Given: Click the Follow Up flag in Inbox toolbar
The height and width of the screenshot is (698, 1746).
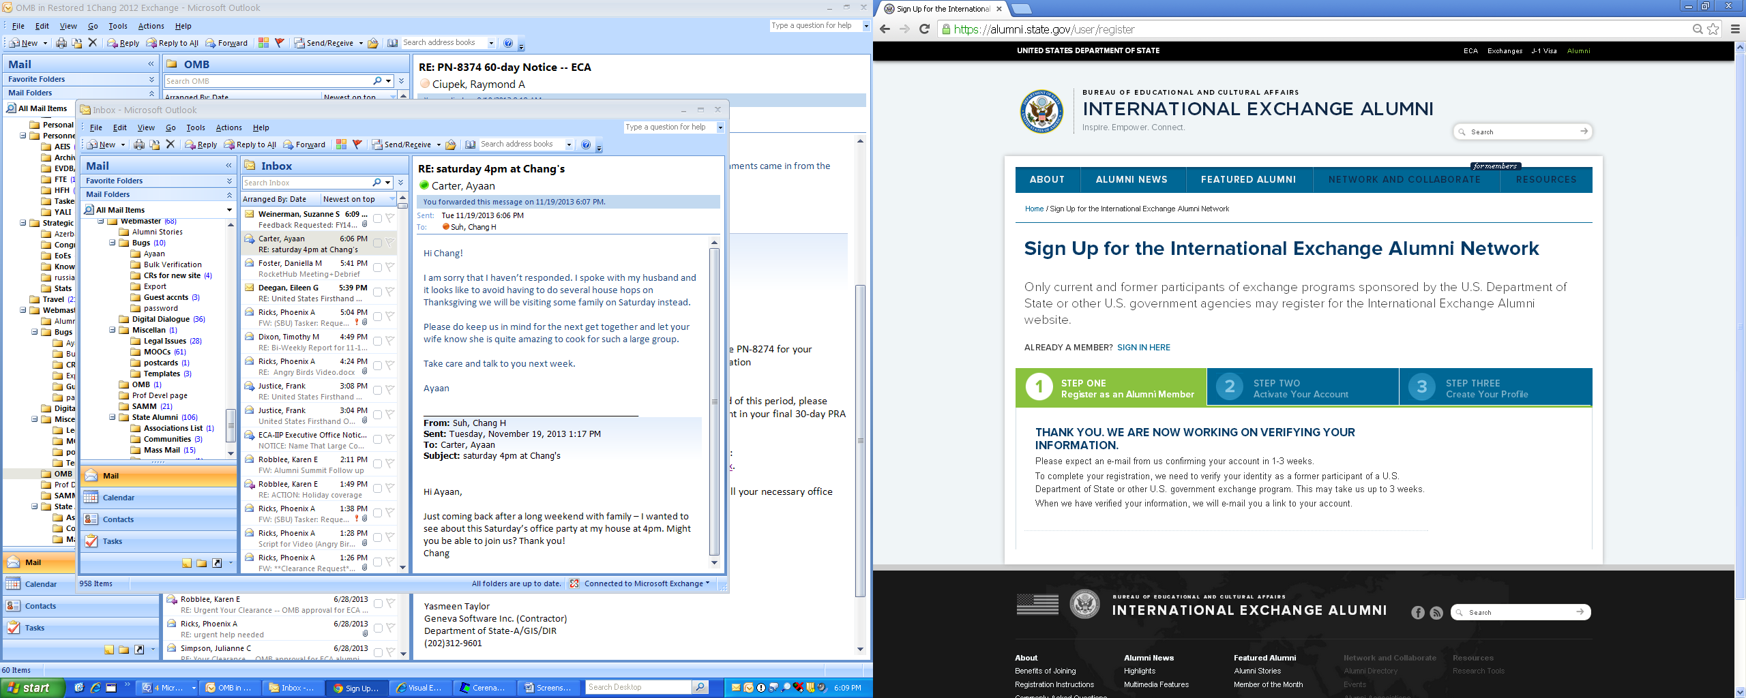Looking at the screenshot, I should (357, 145).
